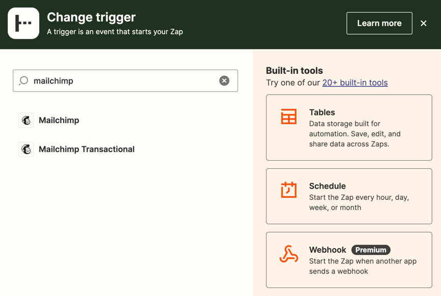The image size is (441, 296).
Task: Select the Webhook tool title
Action: [x=328, y=250]
